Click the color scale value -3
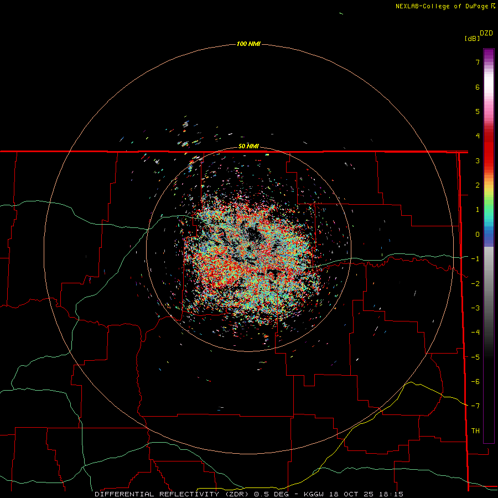This screenshot has width=498, height=498. [x=475, y=308]
